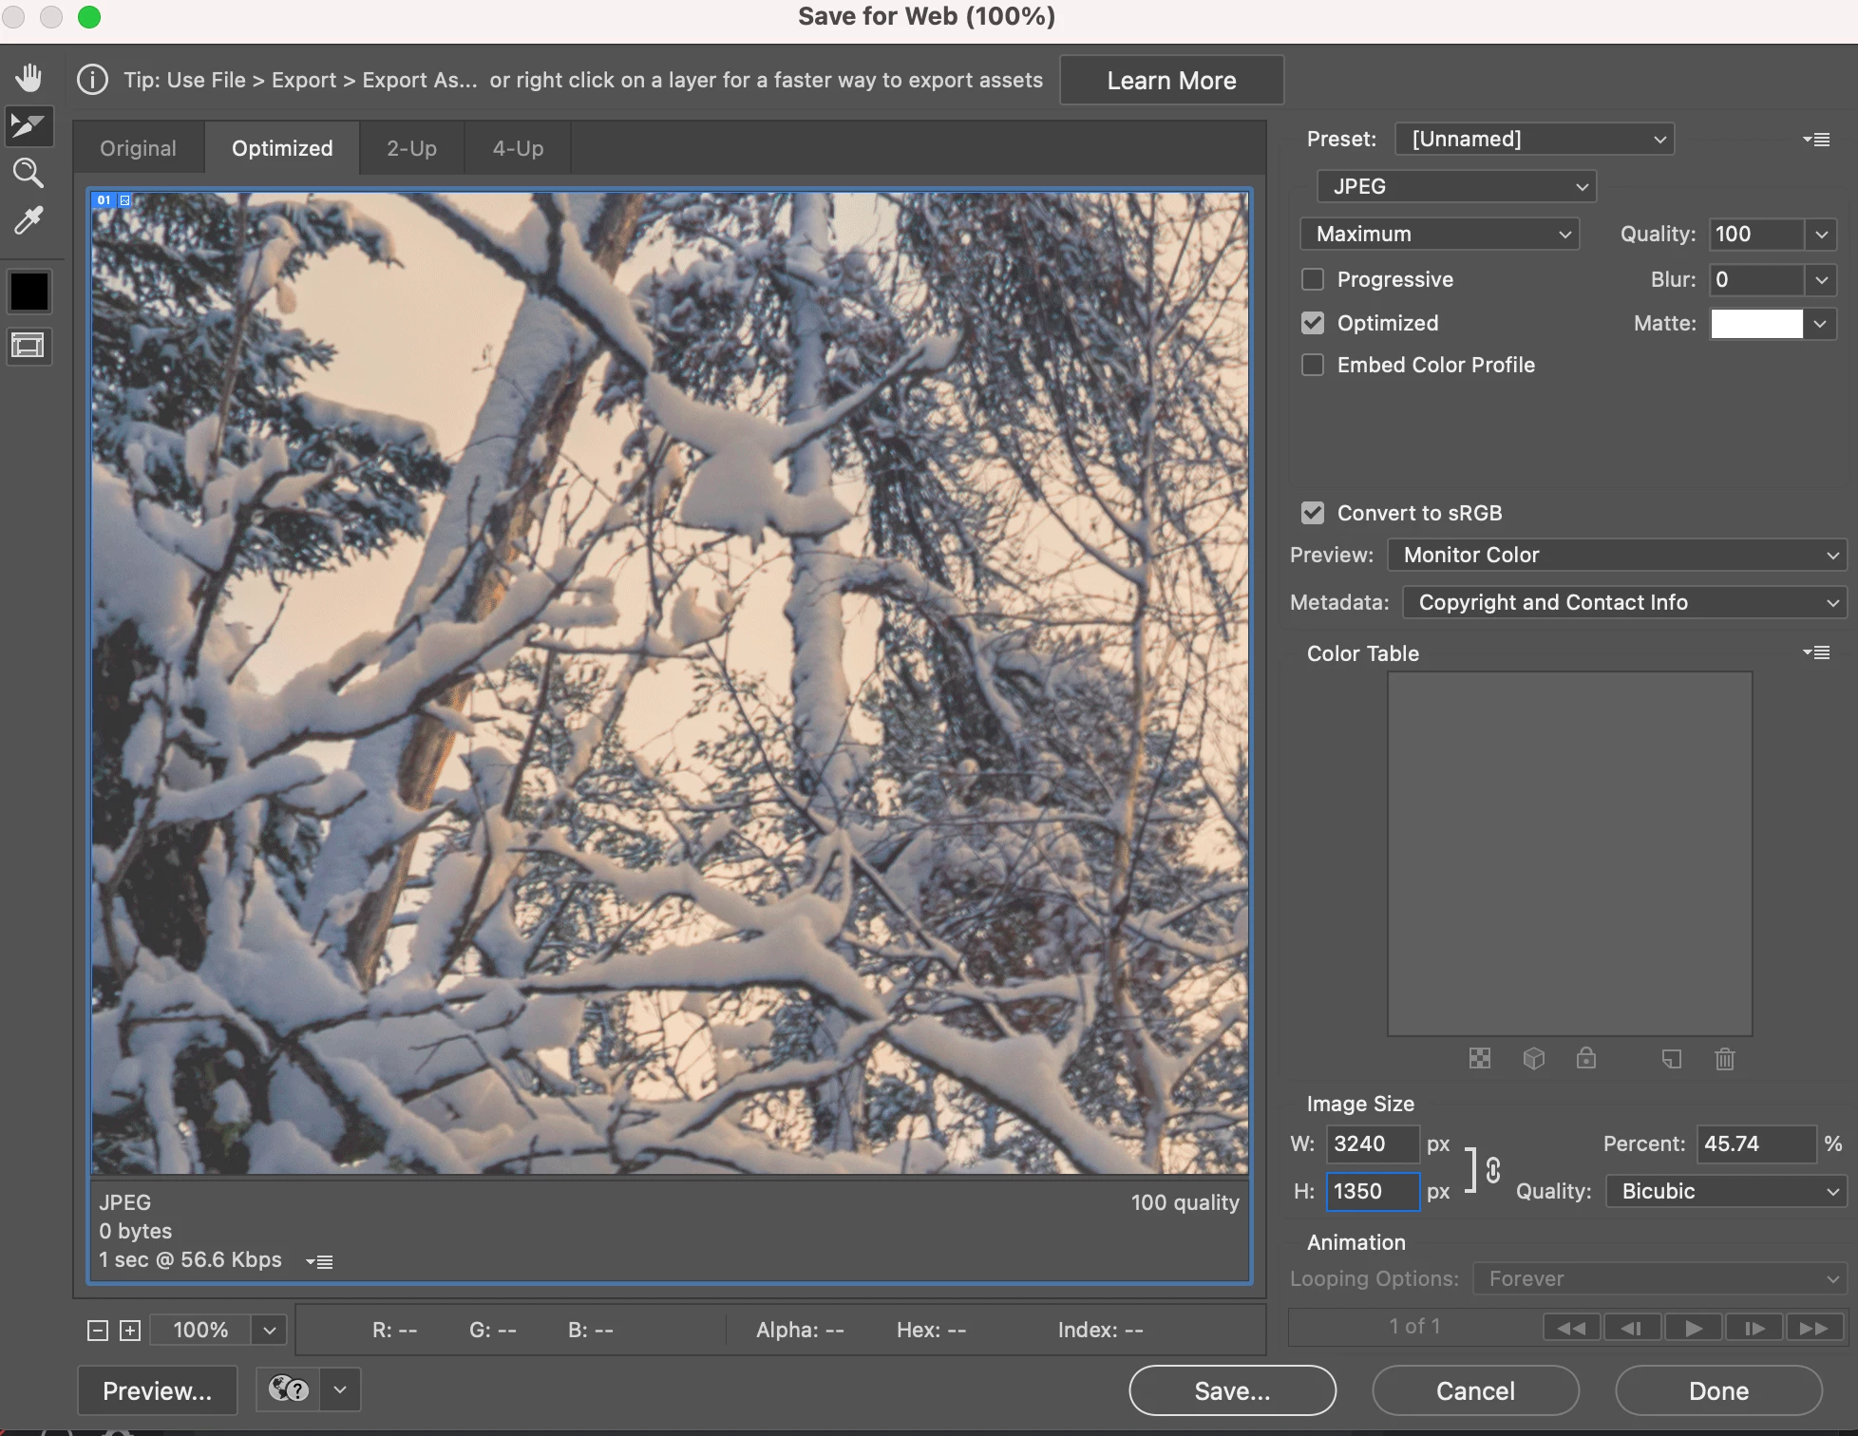Expand the Metadata dropdown
Viewport: 1858px width, 1436px height.
[1624, 602]
